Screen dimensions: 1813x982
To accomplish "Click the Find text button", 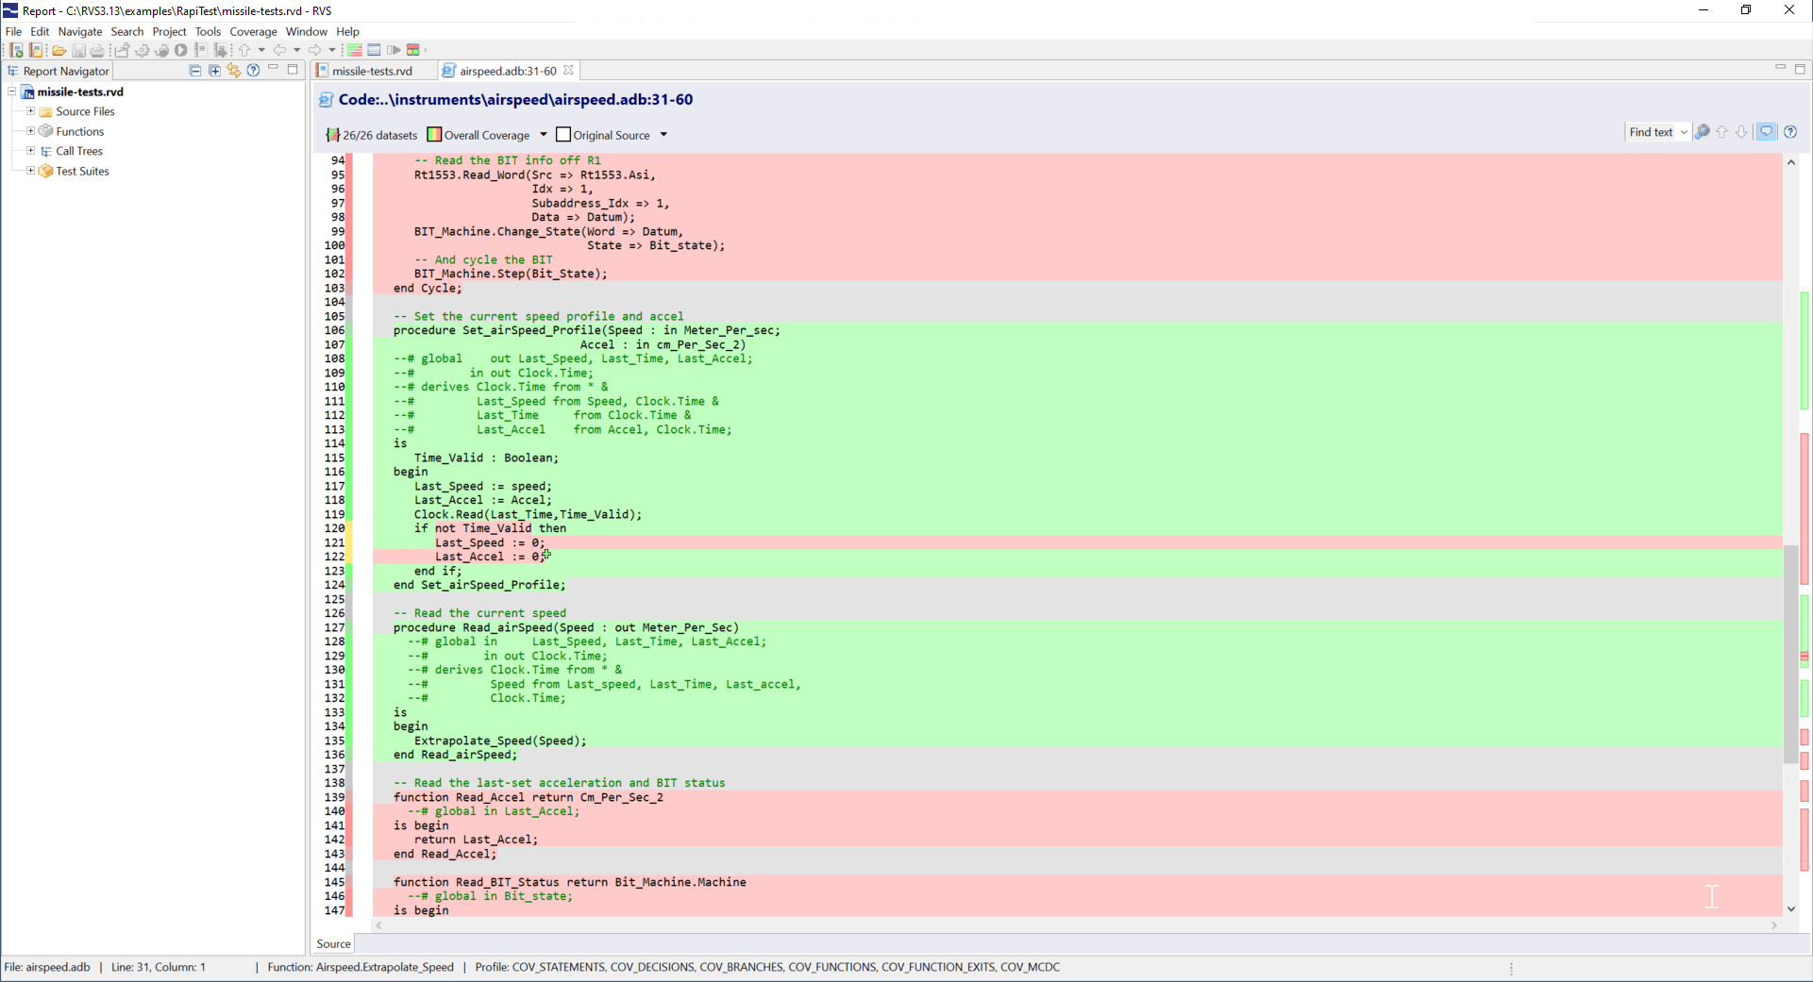I will (1650, 131).
